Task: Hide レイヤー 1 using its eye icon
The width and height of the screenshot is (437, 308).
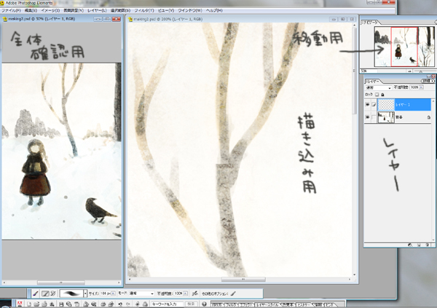Action: click(x=367, y=105)
